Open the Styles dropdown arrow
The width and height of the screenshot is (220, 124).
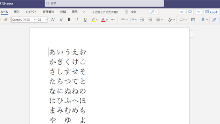click(x=174, y=20)
